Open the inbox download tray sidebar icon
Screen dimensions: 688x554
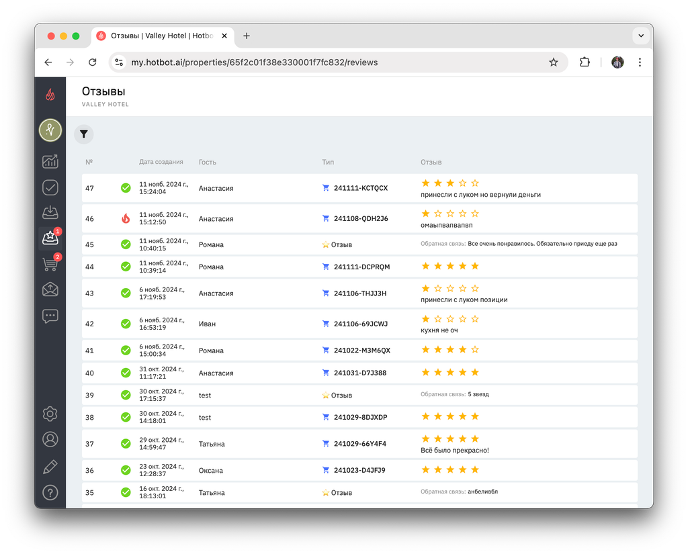point(50,212)
